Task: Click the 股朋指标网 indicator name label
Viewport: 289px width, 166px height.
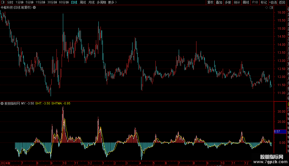Action: (x=12, y=103)
